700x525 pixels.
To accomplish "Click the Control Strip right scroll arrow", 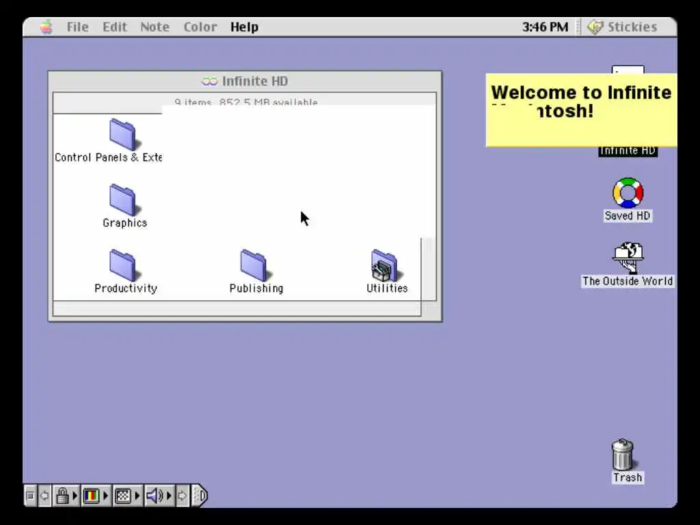I will (182, 496).
